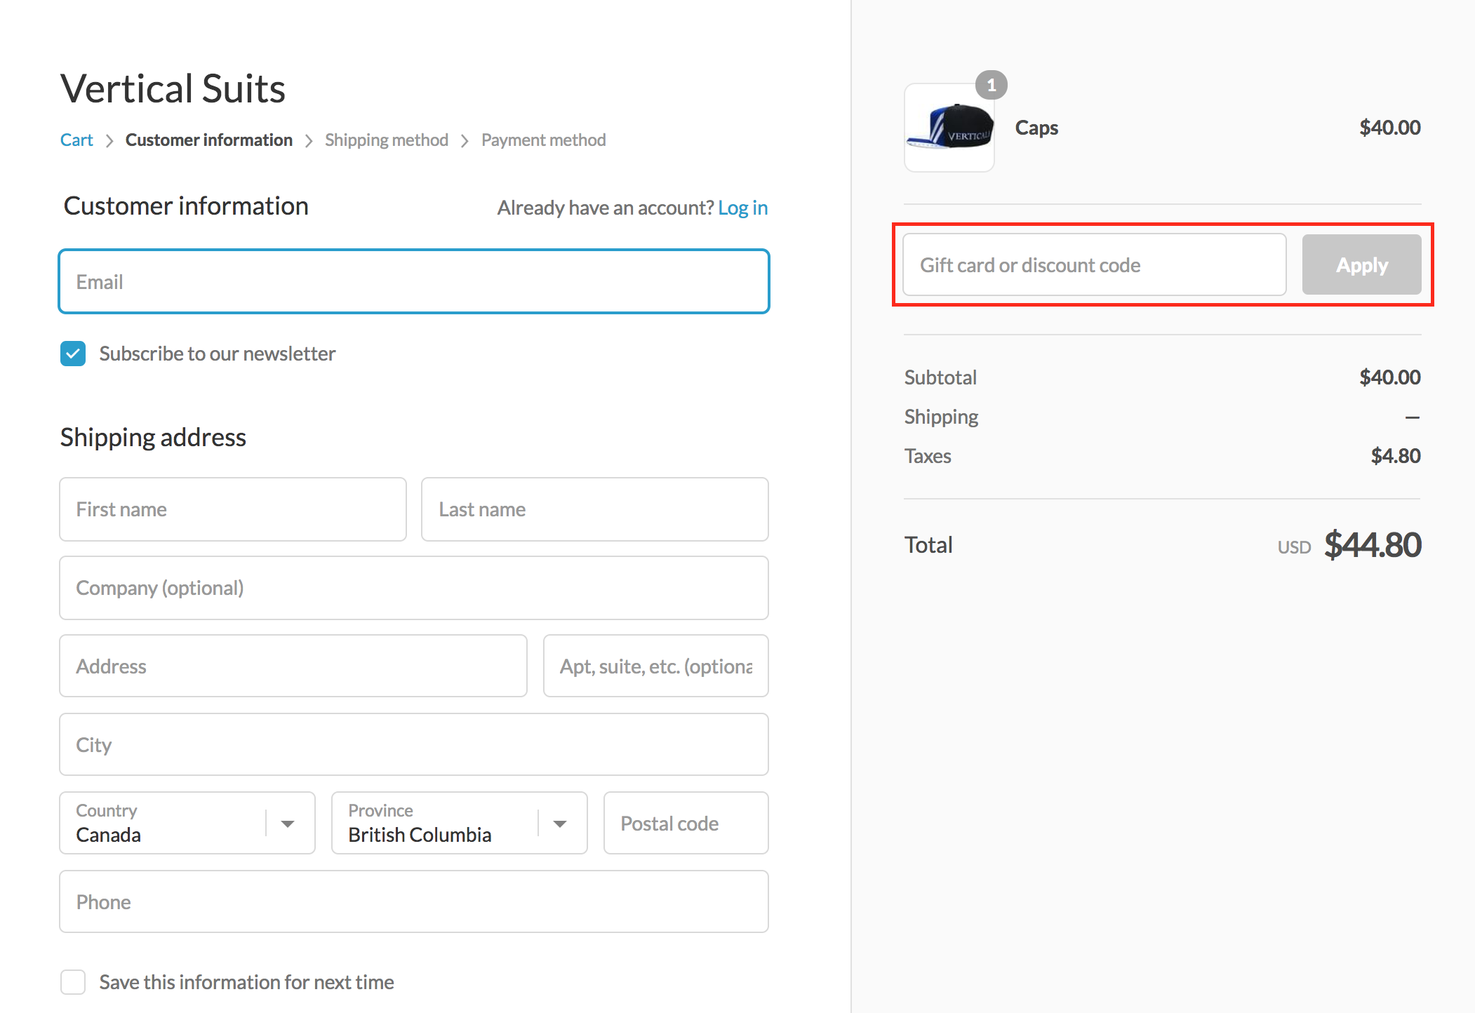
Task: Click the Log in link
Action: [742, 208]
